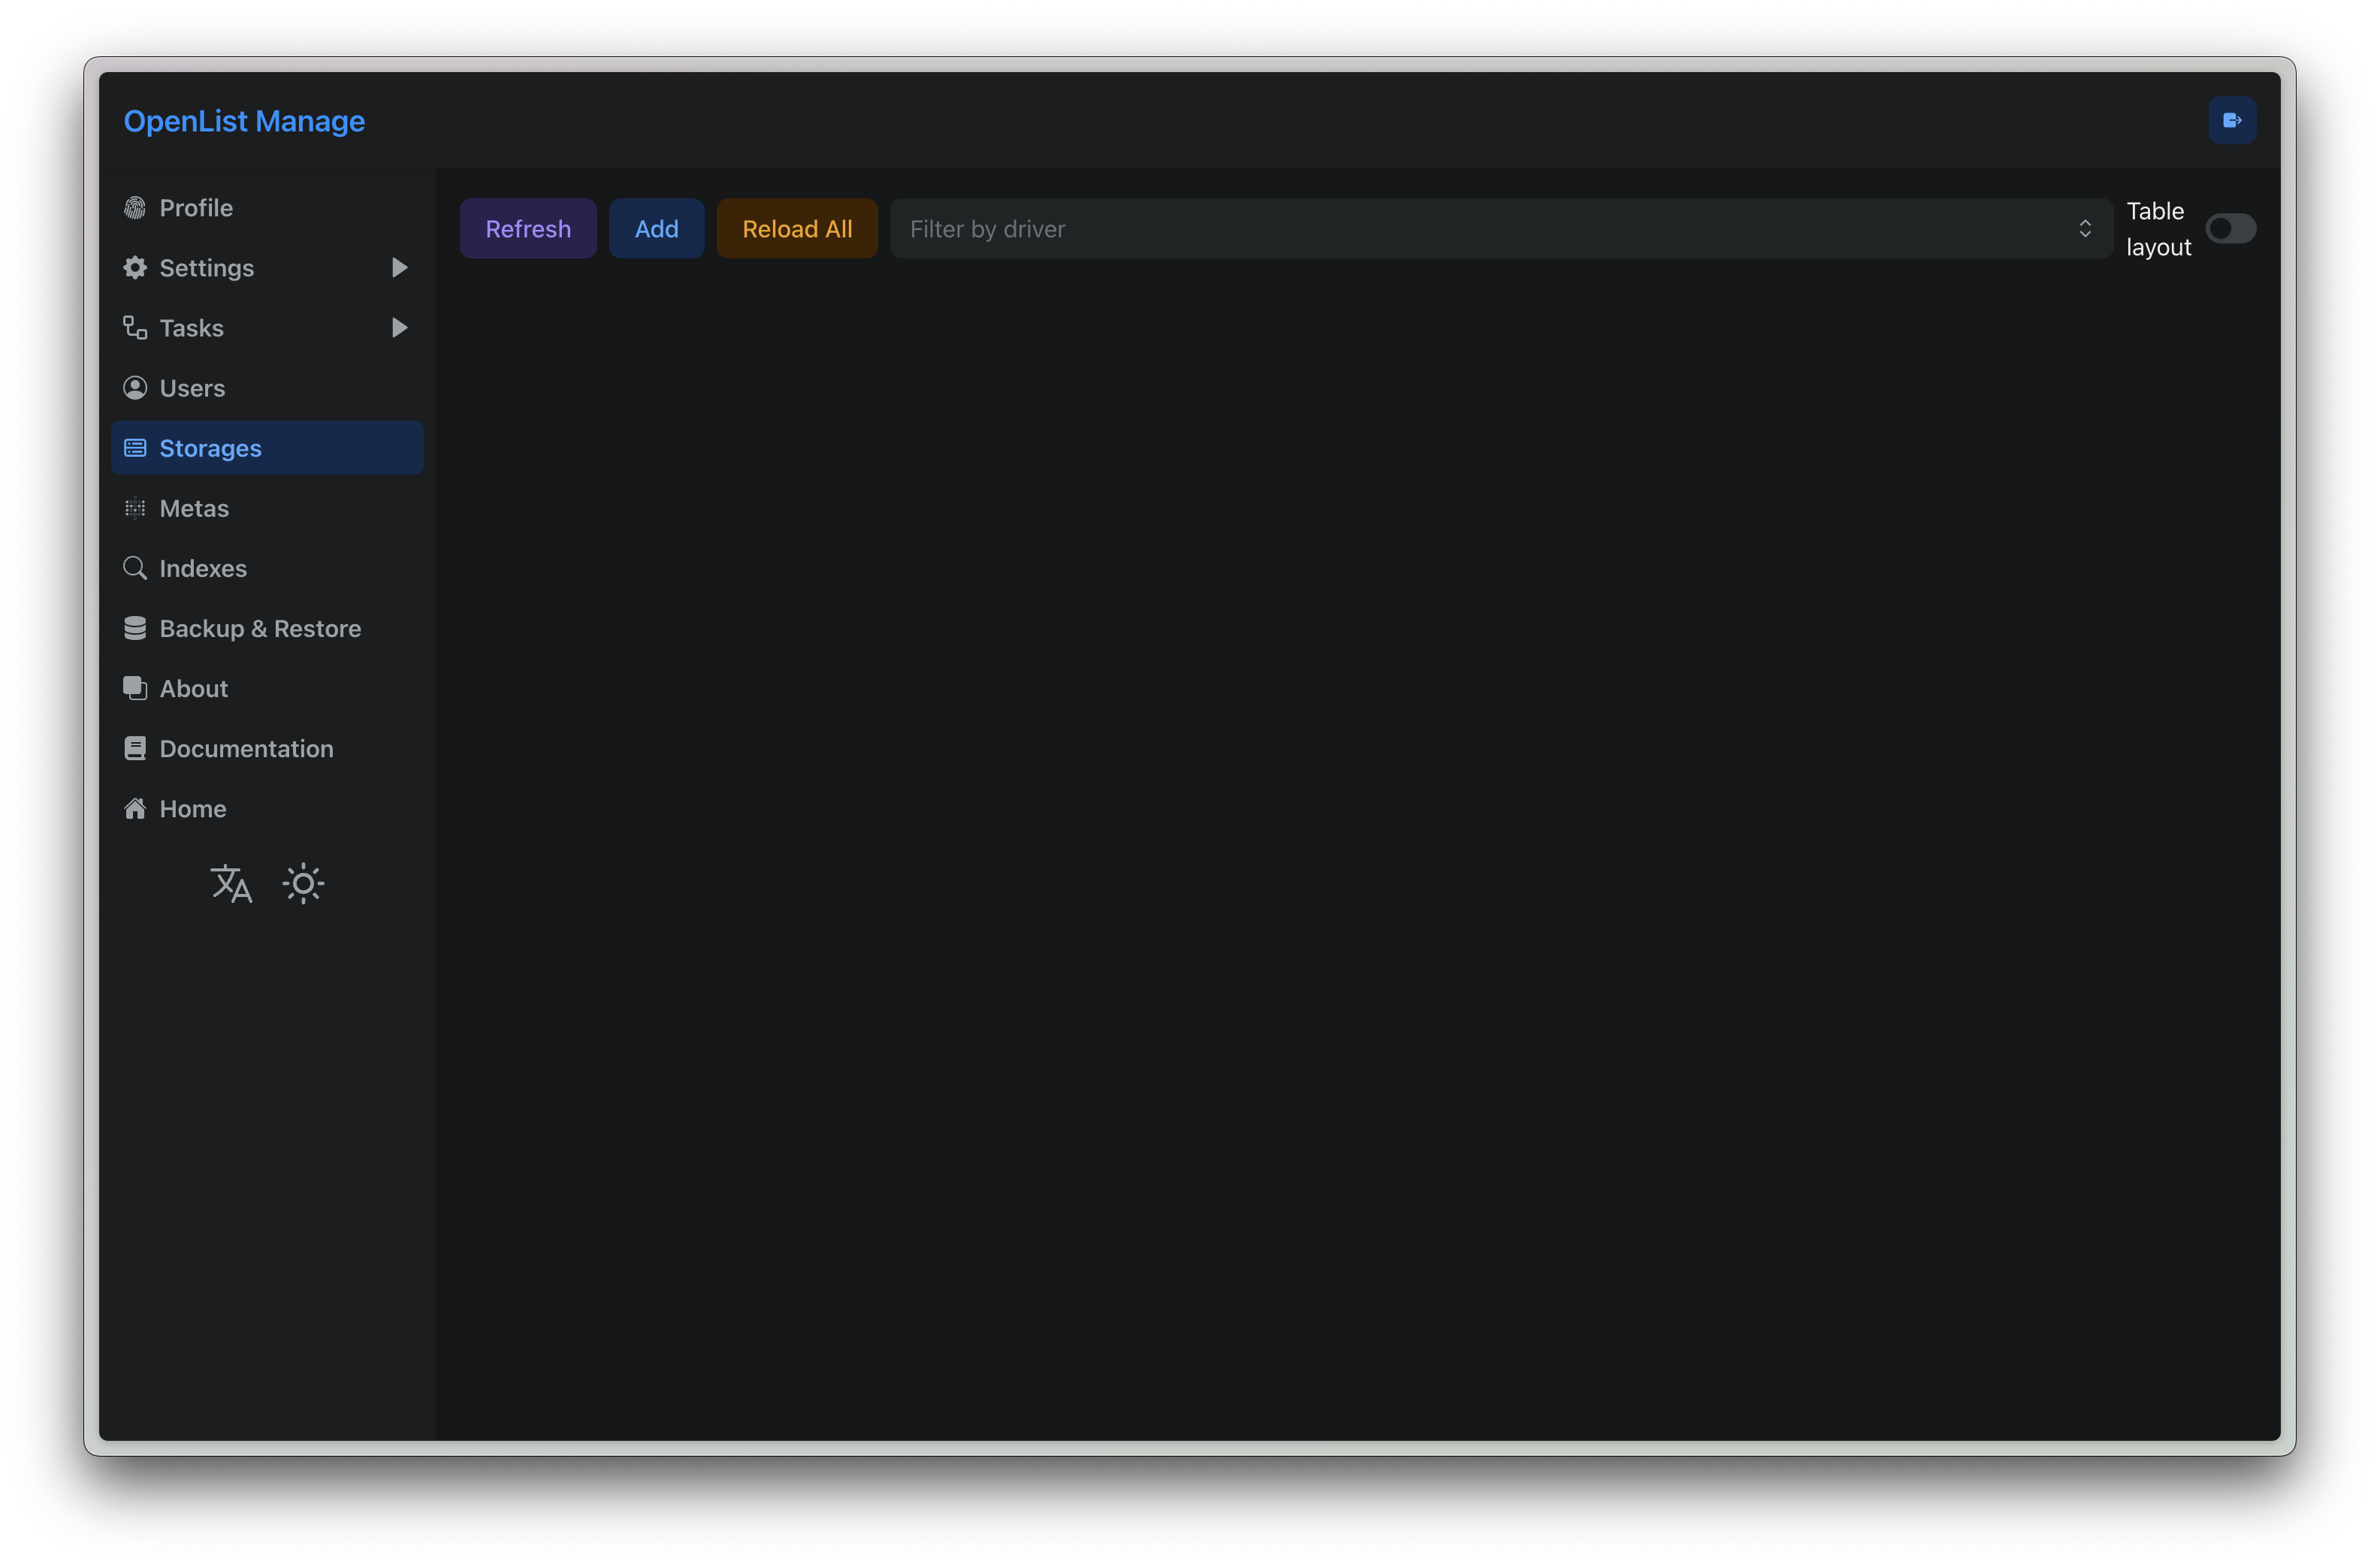
Task: Click the logout icon in the header
Action: pos(2231,120)
